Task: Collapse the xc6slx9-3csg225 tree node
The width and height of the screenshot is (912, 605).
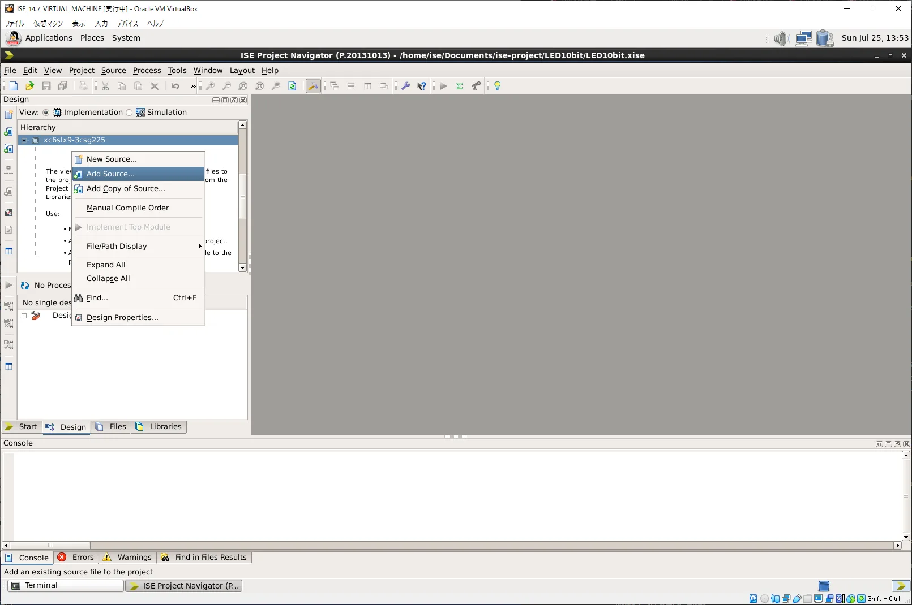Action: [x=24, y=140]
